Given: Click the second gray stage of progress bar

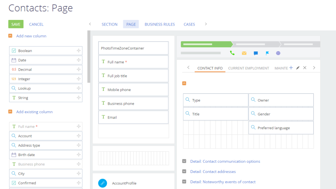Looking at the screenshot, I should [256, 44].
